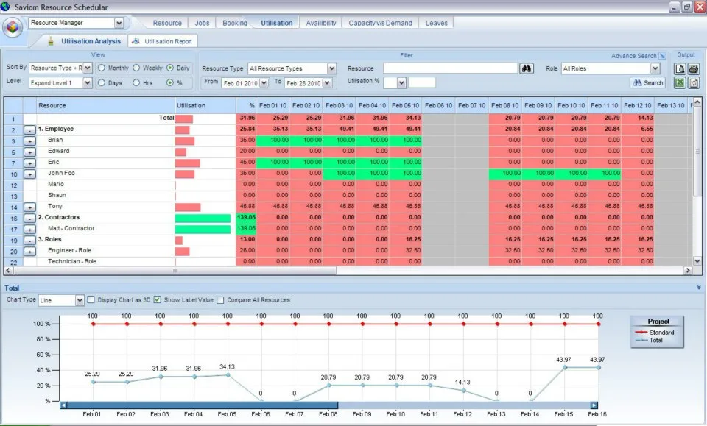Viewport: 707px width, 426px height.
Task: Open the To date dropdown
Action: pyautogui.click(x=327, y=83)
